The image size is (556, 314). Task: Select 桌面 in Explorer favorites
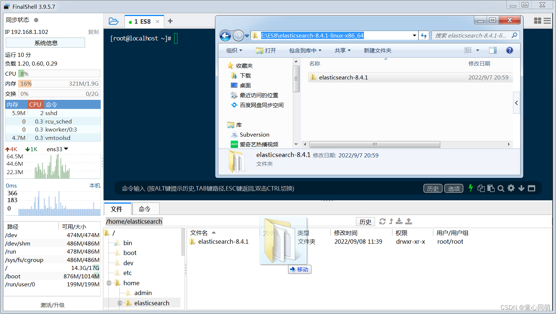tap(241, 85)
